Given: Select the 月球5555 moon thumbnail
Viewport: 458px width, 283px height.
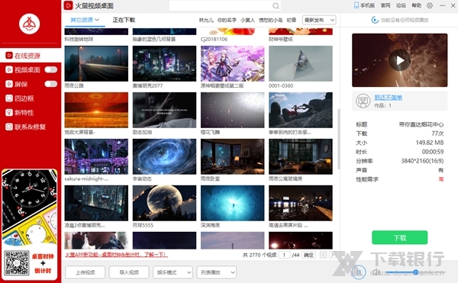Looking at the screenshot, I should point(164,203).
